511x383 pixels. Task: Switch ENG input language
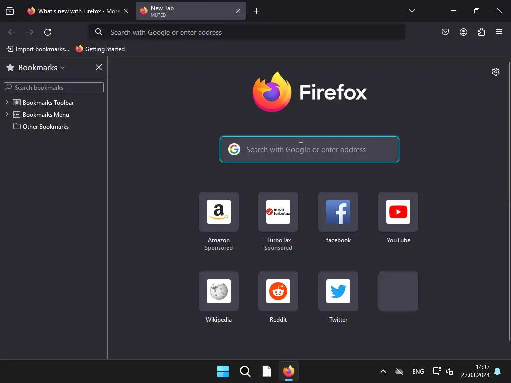(418, 371)
